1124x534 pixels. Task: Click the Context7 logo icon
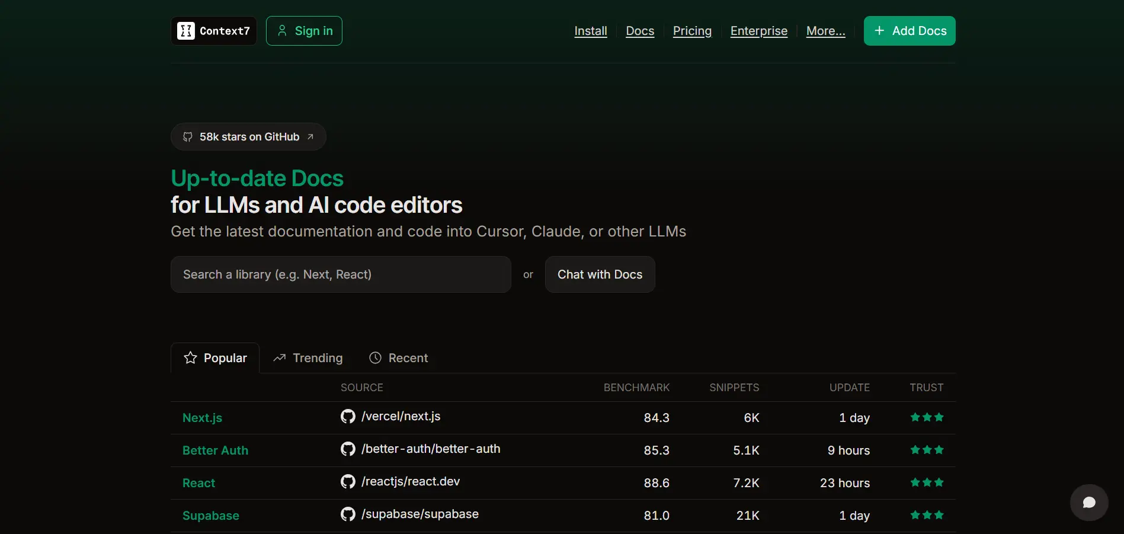[x=186, y=31]
